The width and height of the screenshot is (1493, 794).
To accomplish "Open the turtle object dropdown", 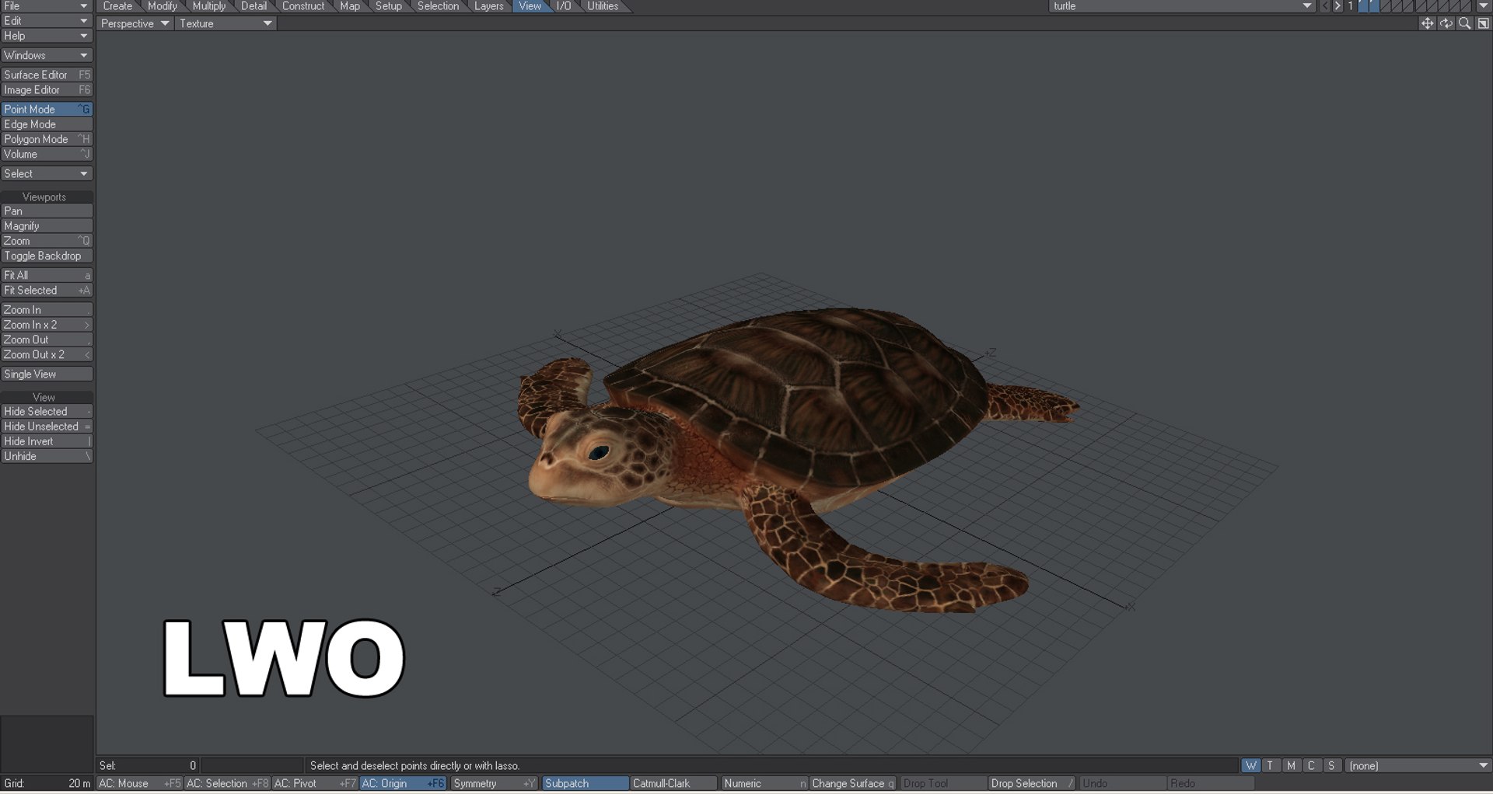I will click(1182, 6).
